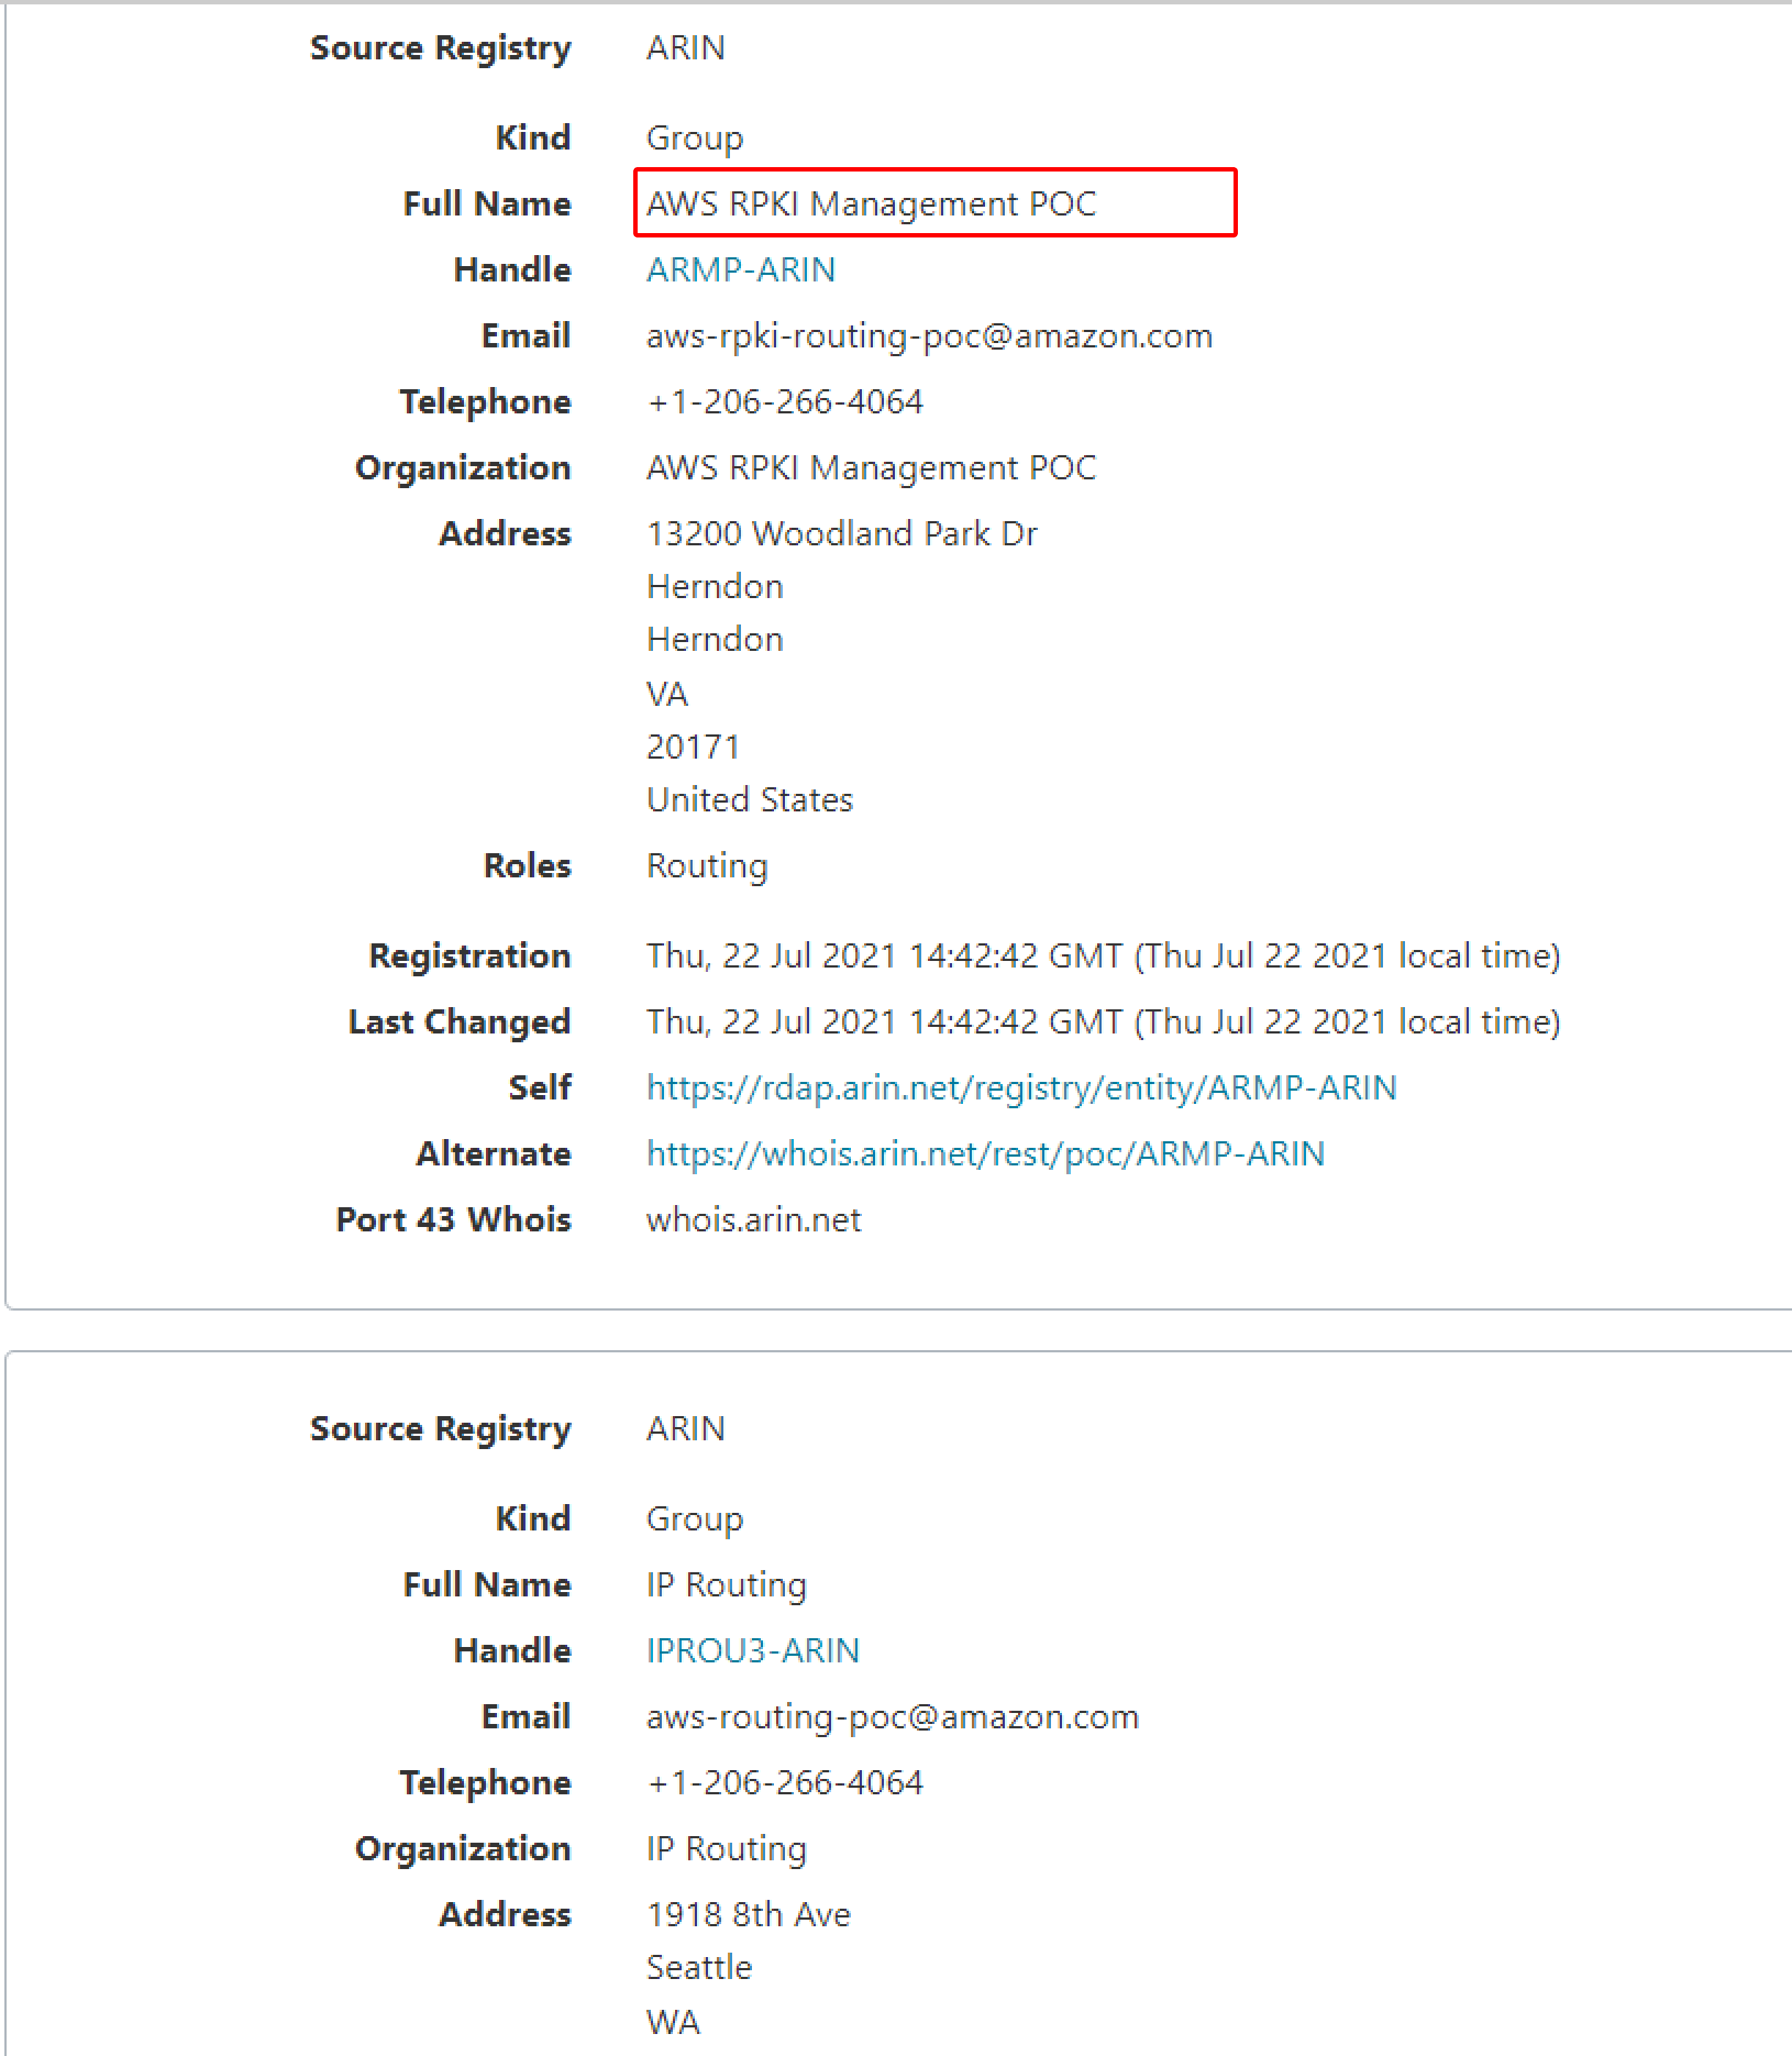Click the second entry's Organization value IP Routing

pyautogui.click(x=726, y=1849)
